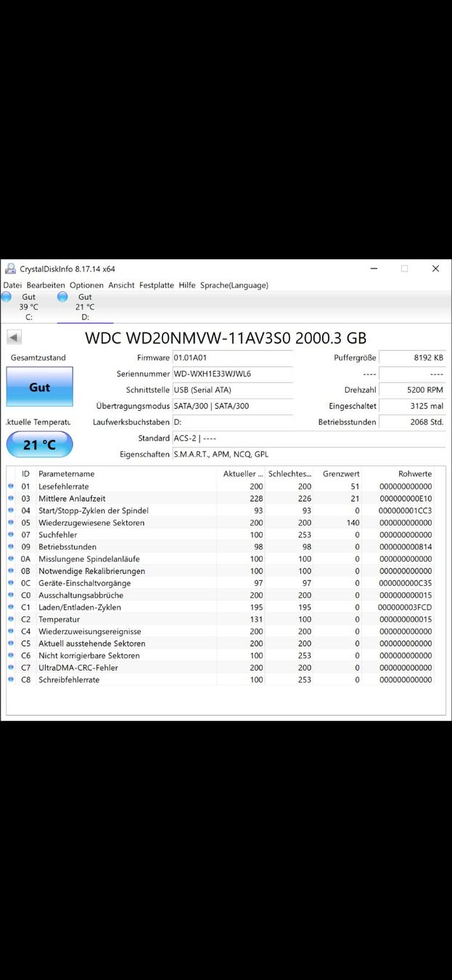Click the ID column header
The width and height of the screenshot is (452, 980).
point(25,474)
